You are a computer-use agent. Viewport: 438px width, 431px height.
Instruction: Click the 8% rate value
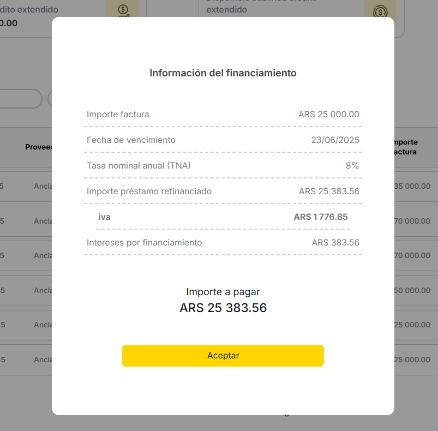point(352,166)
